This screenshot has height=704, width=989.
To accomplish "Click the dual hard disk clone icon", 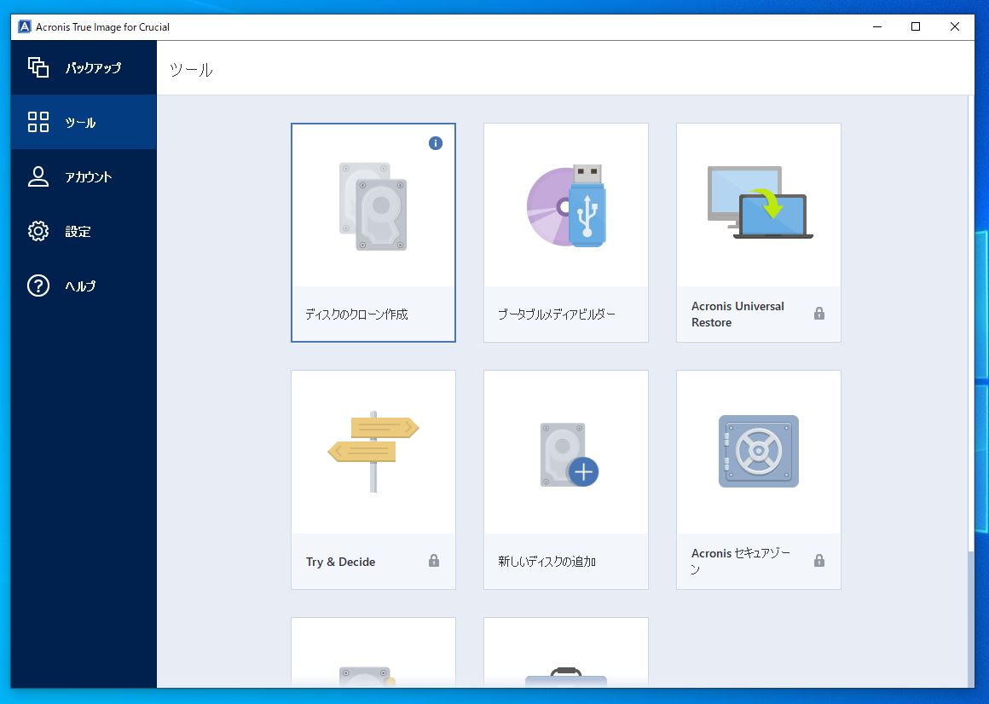I will 373,206.
